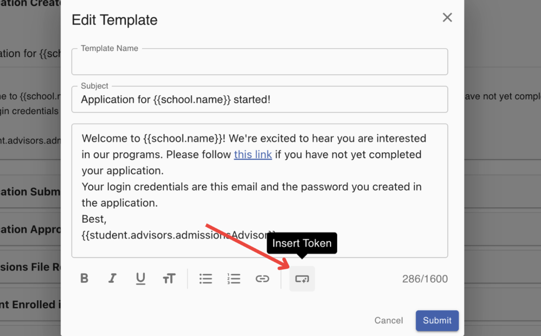
Task: Click the Edit Template dialog title
Action: coord(115,20)
